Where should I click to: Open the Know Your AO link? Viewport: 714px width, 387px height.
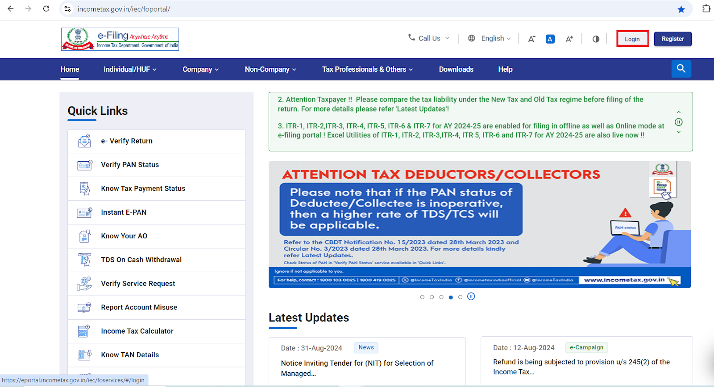pos(124,236)
